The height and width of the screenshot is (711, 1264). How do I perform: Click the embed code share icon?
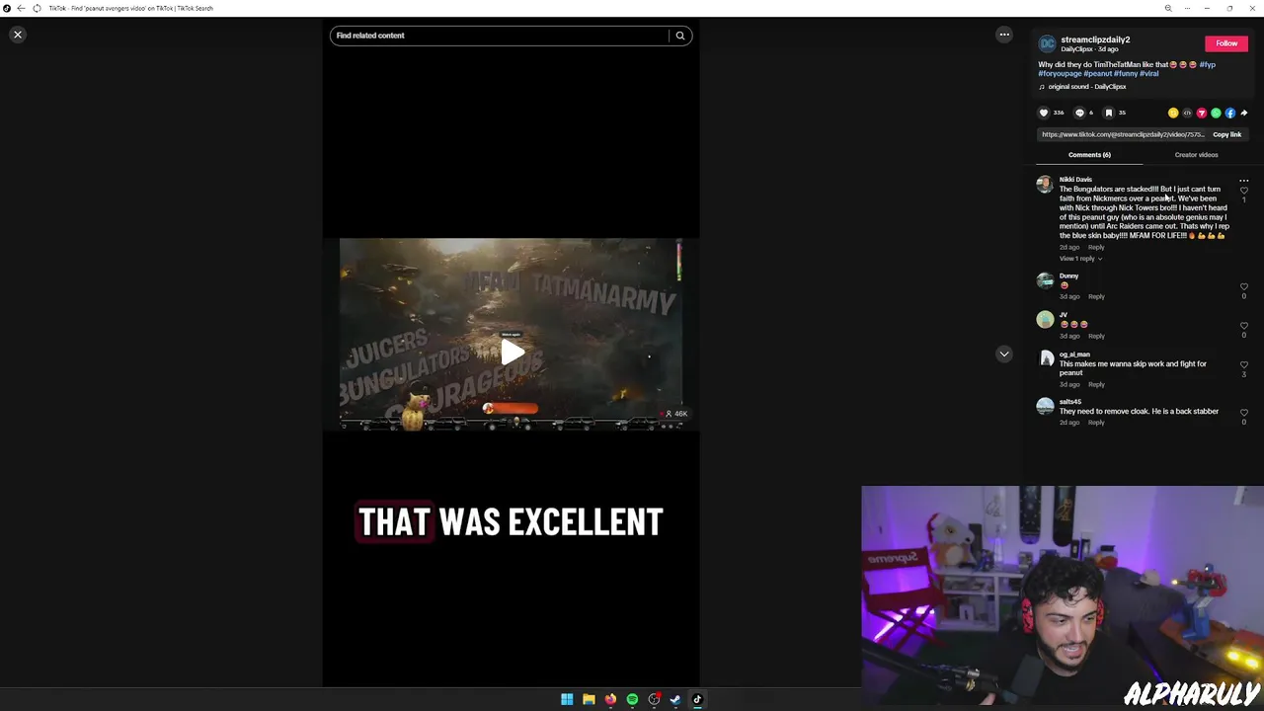(1187, 113)
